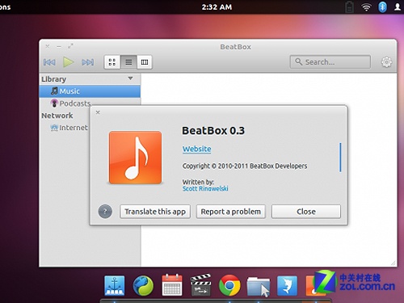The image size is (404, 303).
Task: Open the file manager folder in dock
Action: [258, 286]
